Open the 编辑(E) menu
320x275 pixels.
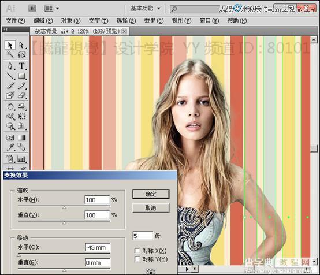43,21
